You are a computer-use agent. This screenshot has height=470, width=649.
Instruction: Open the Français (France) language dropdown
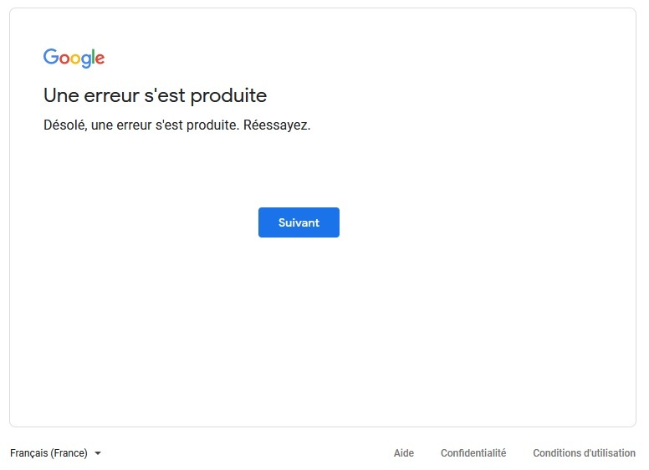55,453
